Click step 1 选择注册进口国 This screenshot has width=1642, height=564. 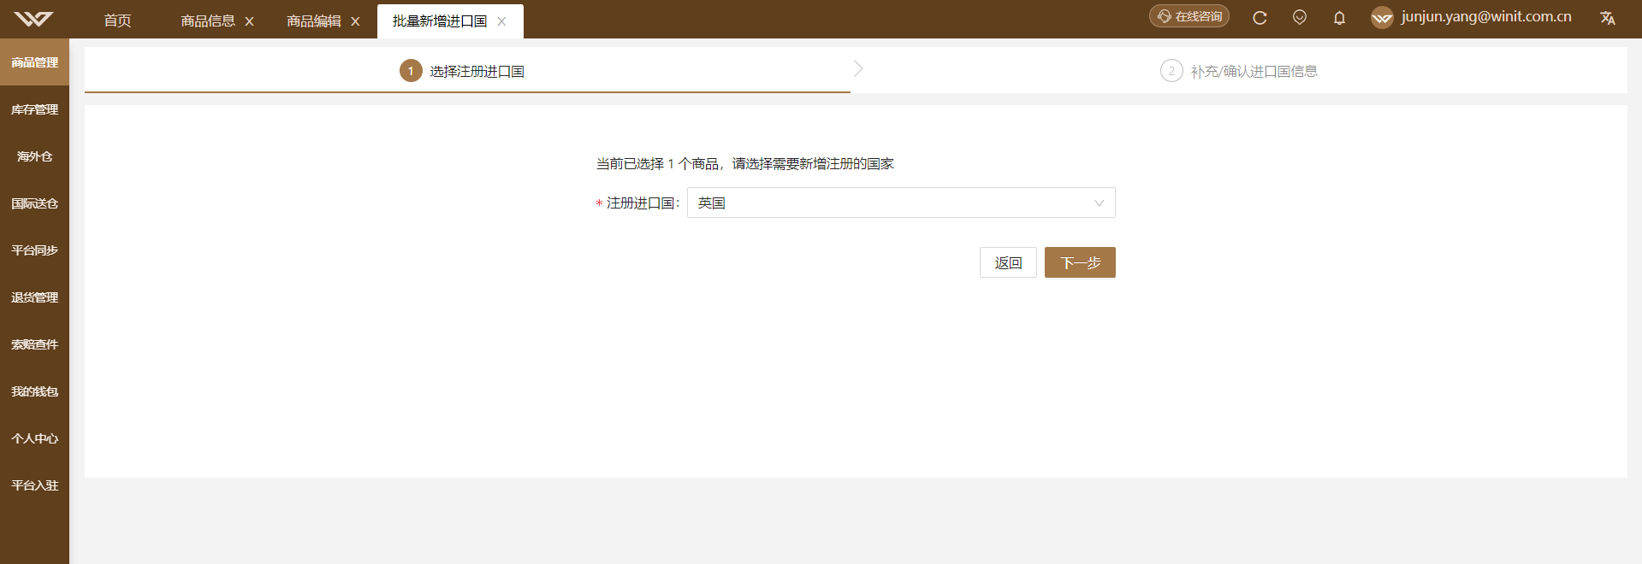[x=462, y=71]
